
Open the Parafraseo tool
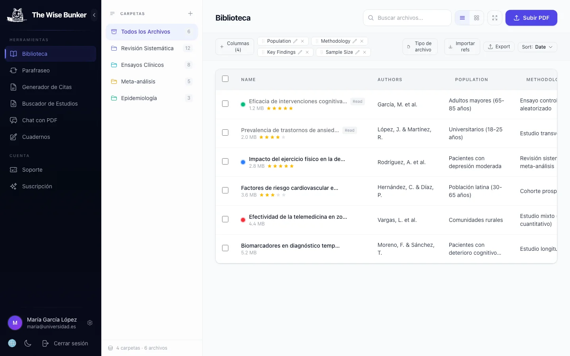[x=36, y=70]
